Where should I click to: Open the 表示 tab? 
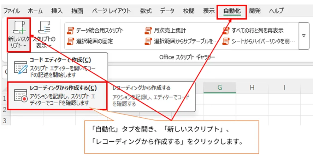[x=209, y=11]
